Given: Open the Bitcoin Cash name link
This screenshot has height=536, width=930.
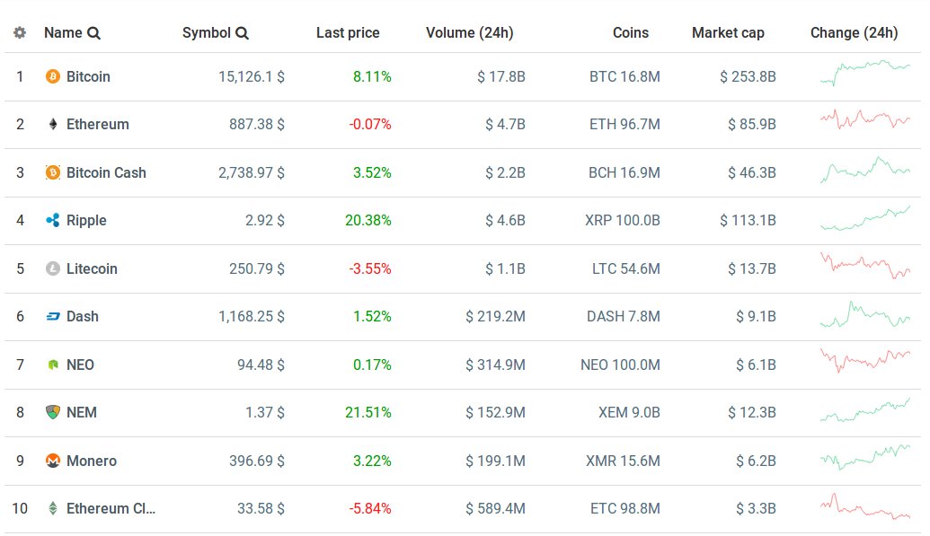Looking at the screenshot, I should pos(106,172).
